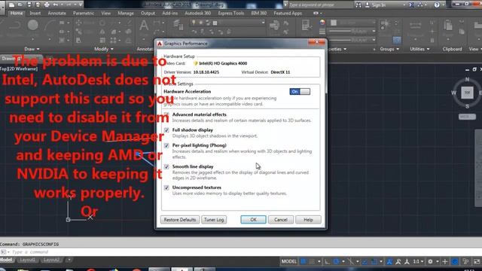Switch to the Annotate ribbon tab
482x271 pixels.
(x=57, y=14)
